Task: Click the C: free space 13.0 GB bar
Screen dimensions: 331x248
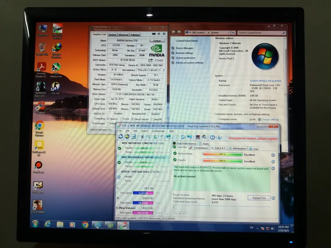Action: (x=143, y=193)
